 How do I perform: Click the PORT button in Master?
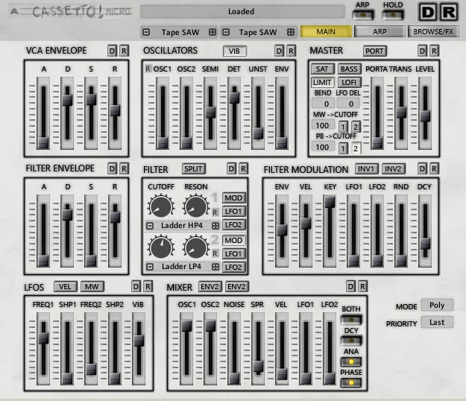[x=374, y=51]
